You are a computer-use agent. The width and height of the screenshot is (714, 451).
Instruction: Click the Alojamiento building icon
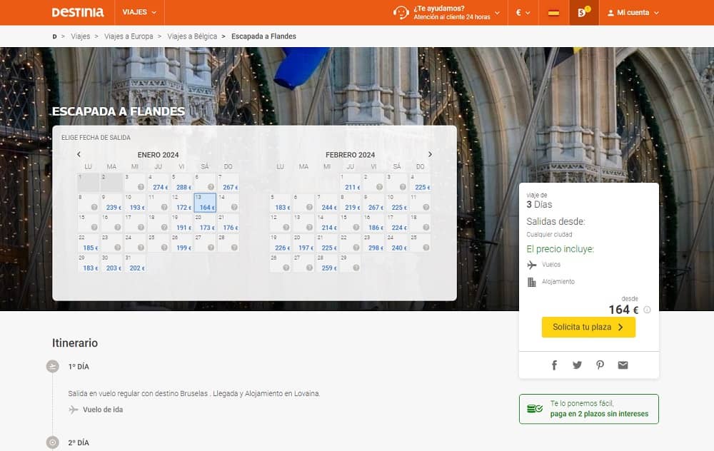click(531, 282)
